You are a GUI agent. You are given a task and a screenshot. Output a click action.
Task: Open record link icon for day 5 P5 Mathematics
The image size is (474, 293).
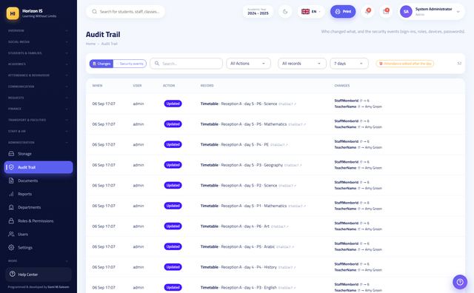304,124
